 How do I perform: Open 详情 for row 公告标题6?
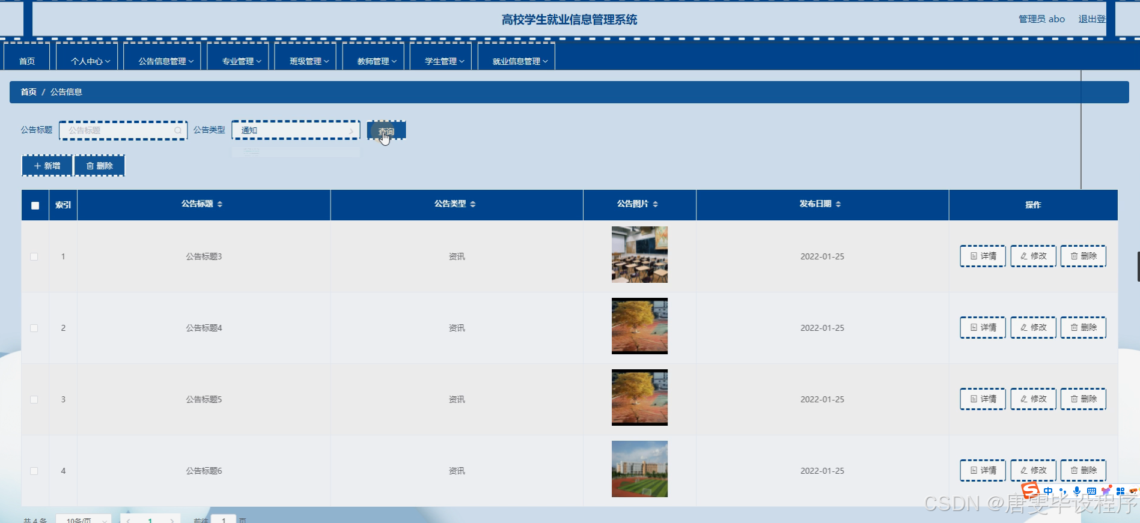click(983, 470)
